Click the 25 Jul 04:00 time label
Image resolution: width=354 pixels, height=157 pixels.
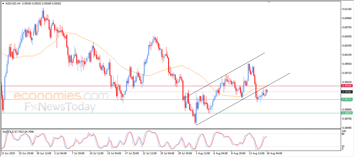[167, 153]
